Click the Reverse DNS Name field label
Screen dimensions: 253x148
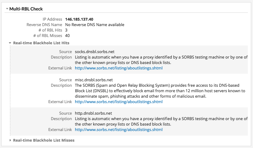[44, 25]
